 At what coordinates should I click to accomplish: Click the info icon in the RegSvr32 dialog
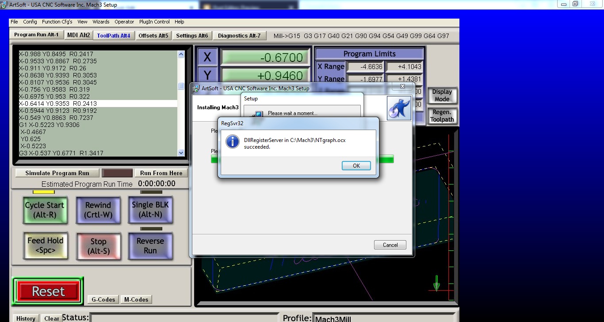click(232, 142)
